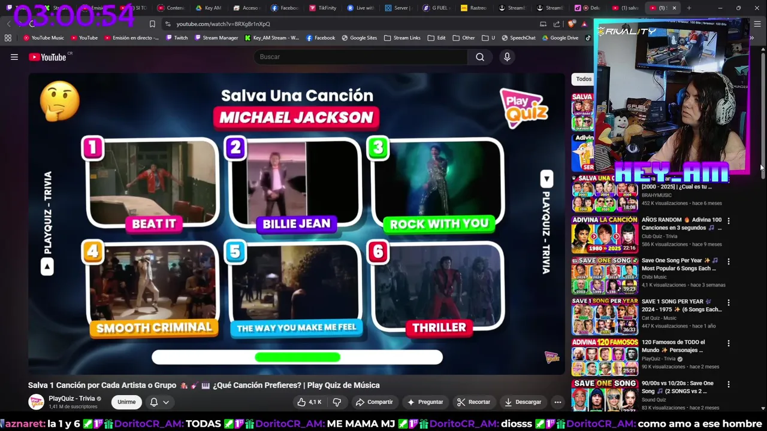Switch to the Rastreo tab
This screenshot has width=767, height=431.
point(474,8)
